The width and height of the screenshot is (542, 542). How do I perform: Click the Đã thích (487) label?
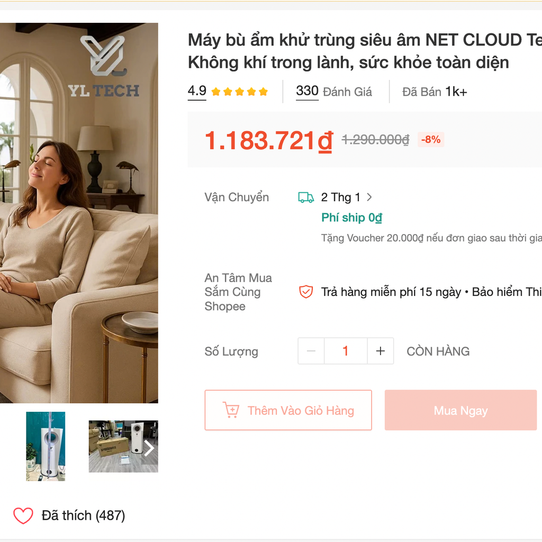point(83,516)
